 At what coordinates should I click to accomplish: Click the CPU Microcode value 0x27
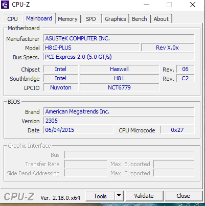click(177, 130)
